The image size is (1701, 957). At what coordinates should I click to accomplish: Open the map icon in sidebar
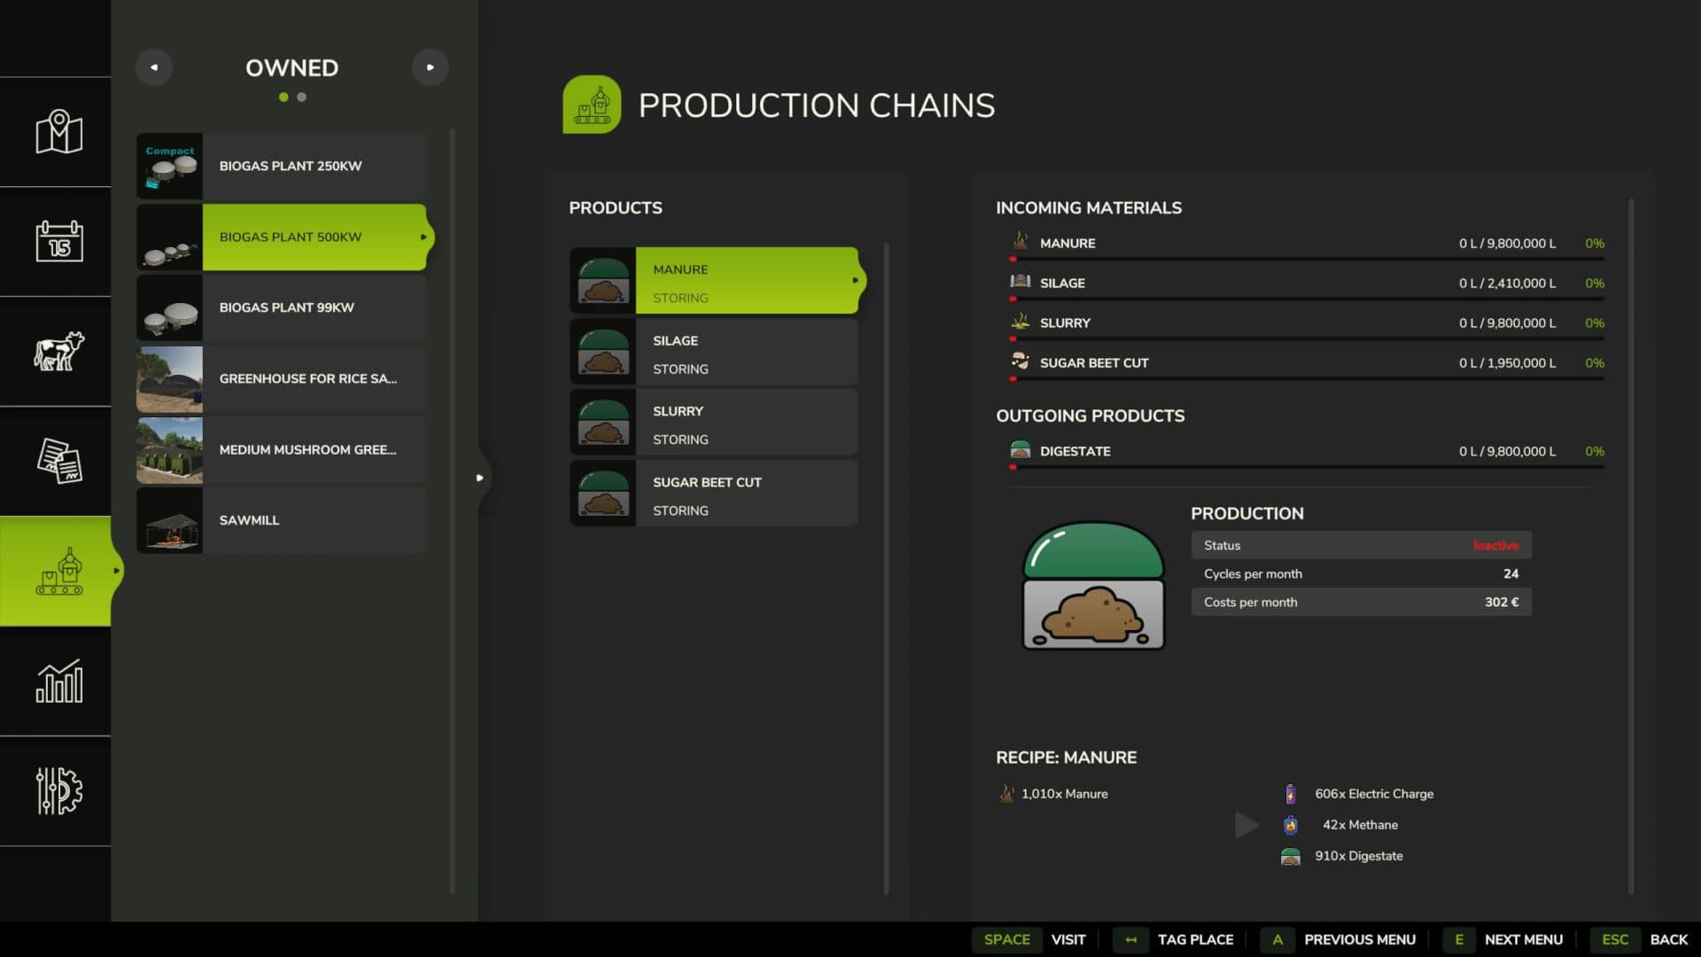[x=58, y=132]
